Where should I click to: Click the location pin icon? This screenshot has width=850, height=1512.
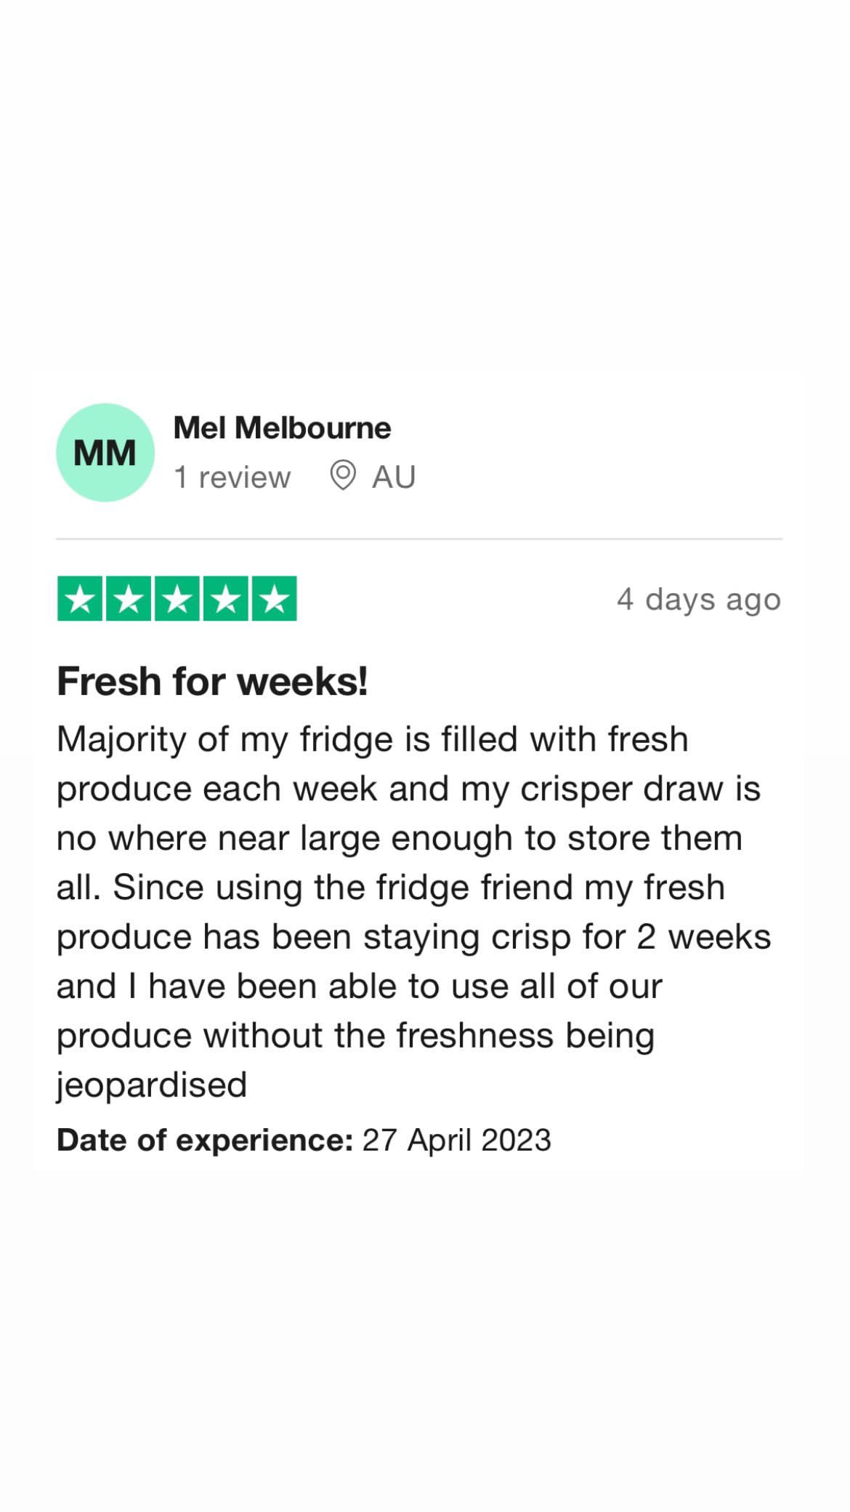[342, 476]
